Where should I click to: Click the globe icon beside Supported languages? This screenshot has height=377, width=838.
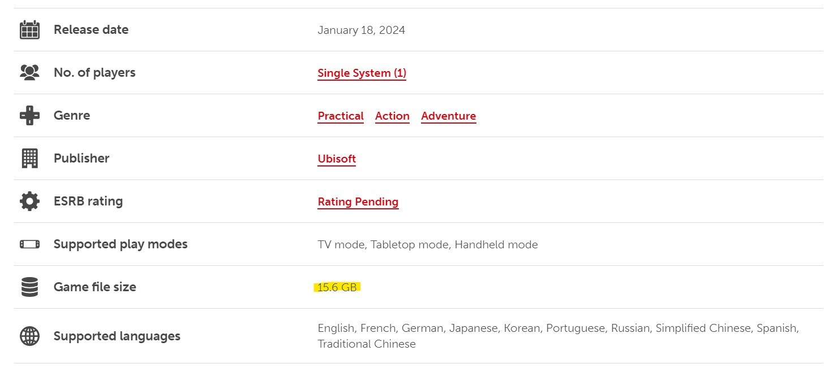click(x=29, y=336)
